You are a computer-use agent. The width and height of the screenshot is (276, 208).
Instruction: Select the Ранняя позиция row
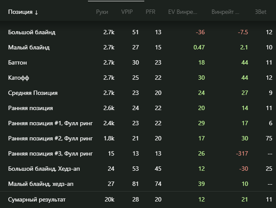pos(30,108)
